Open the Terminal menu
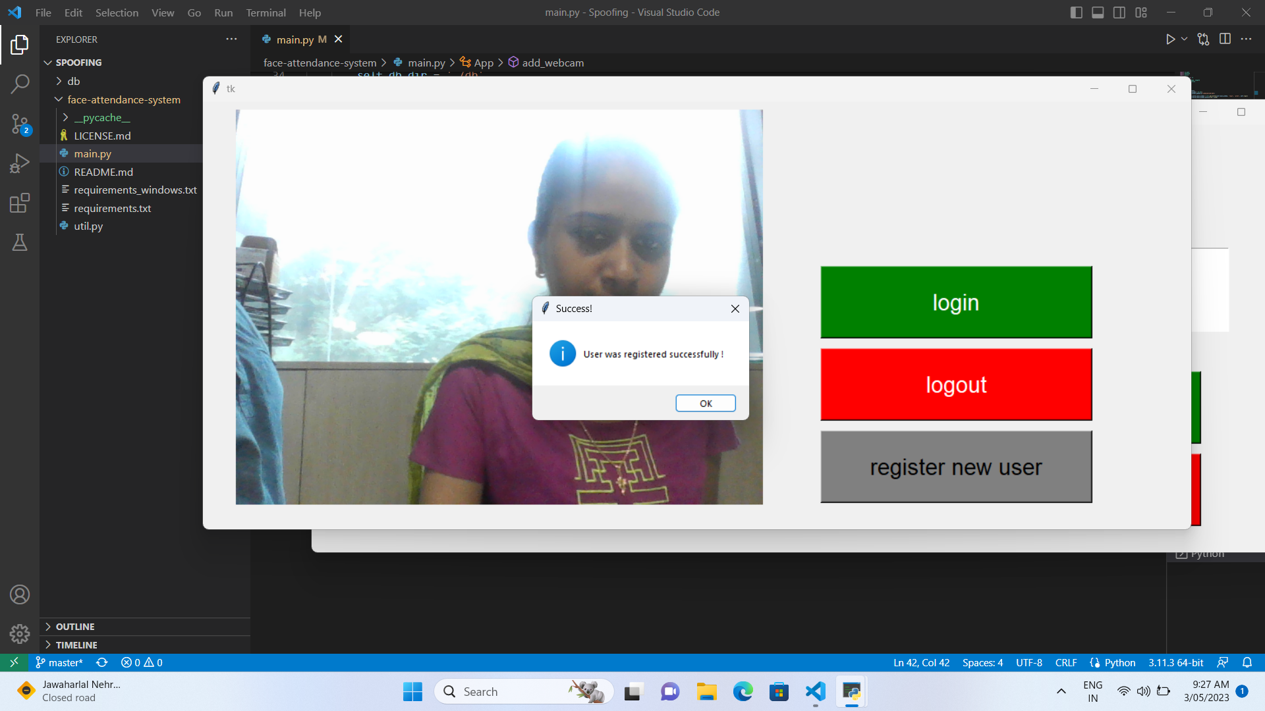 tap(266, 13)
